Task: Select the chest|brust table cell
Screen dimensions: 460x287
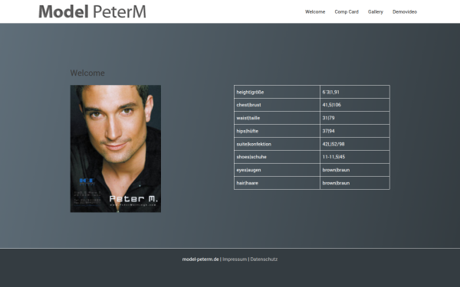Action: 277,105
